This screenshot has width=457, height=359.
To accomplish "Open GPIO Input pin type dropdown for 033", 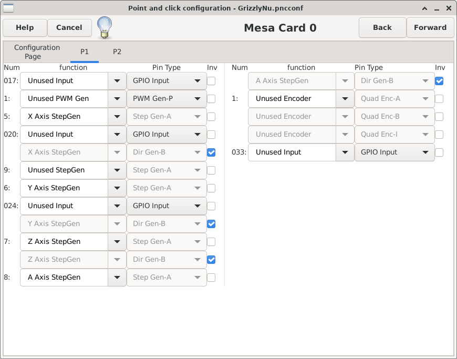I will (x=394, y=152).
